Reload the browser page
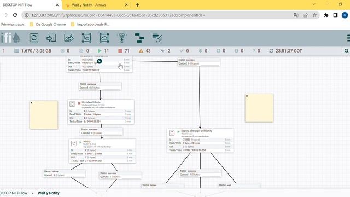This screenshot has width=350, height=197. (x=15, y=15)
